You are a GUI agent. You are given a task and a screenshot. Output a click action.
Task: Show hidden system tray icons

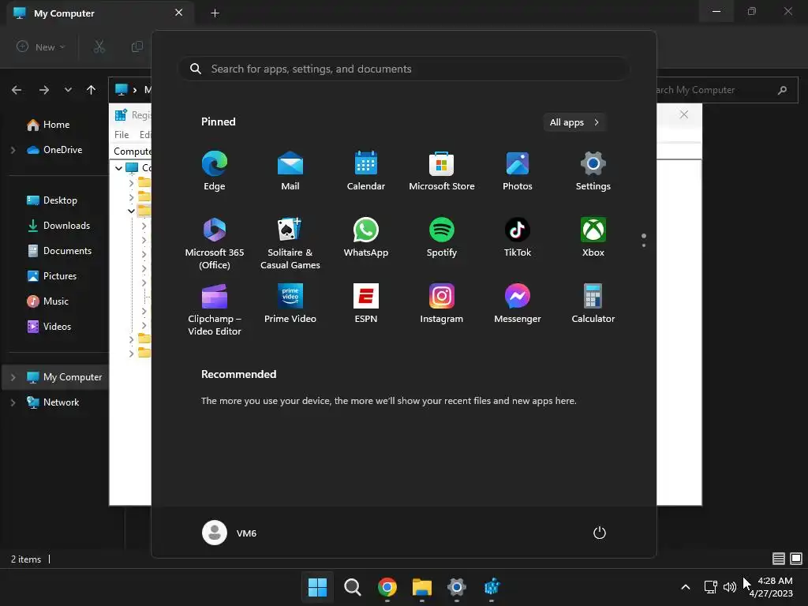(686, 587)
